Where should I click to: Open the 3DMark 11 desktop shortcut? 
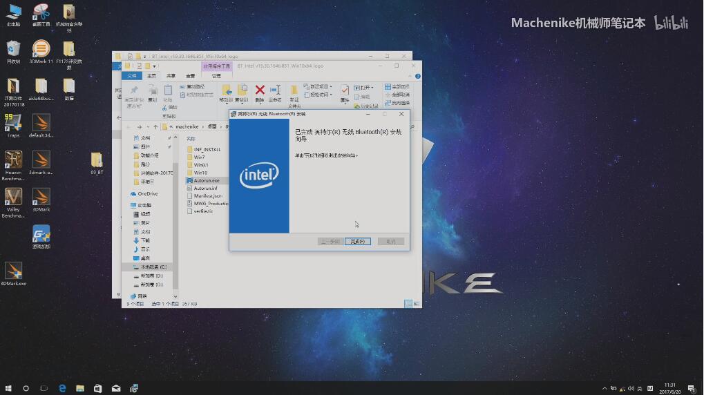(x=41, y=52)
